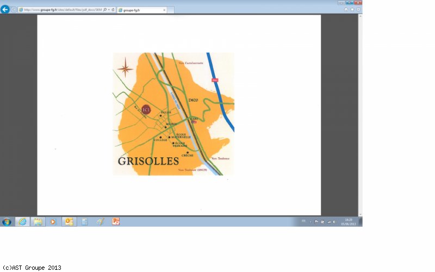Click the CRÈCHE label on the map
435x272 pixels.
187,156
